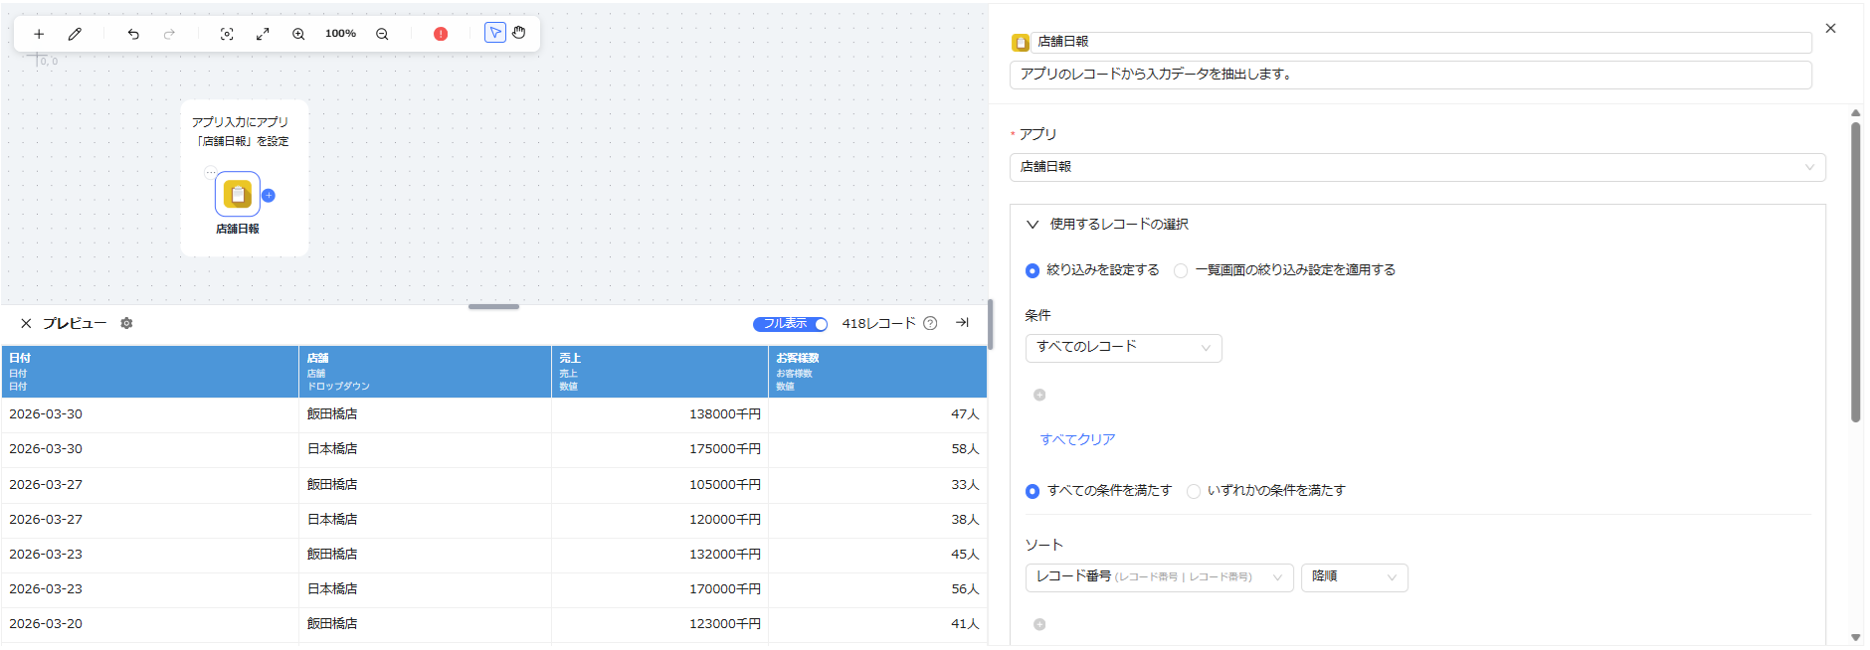Image resolution: width=1870 pixels, height=650 pixels.
Task: Select the arrow pointer tool
Action: point(495,33)
